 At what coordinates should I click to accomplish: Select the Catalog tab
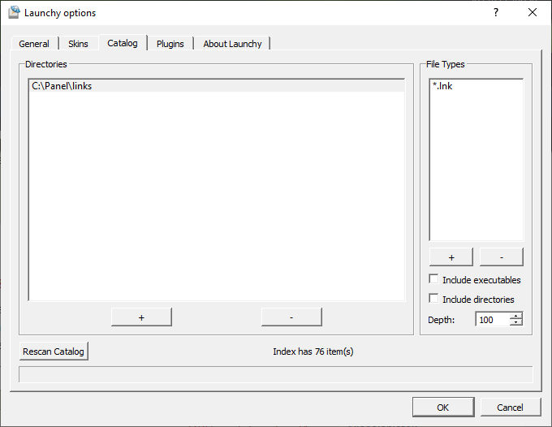tap(123, 43)
